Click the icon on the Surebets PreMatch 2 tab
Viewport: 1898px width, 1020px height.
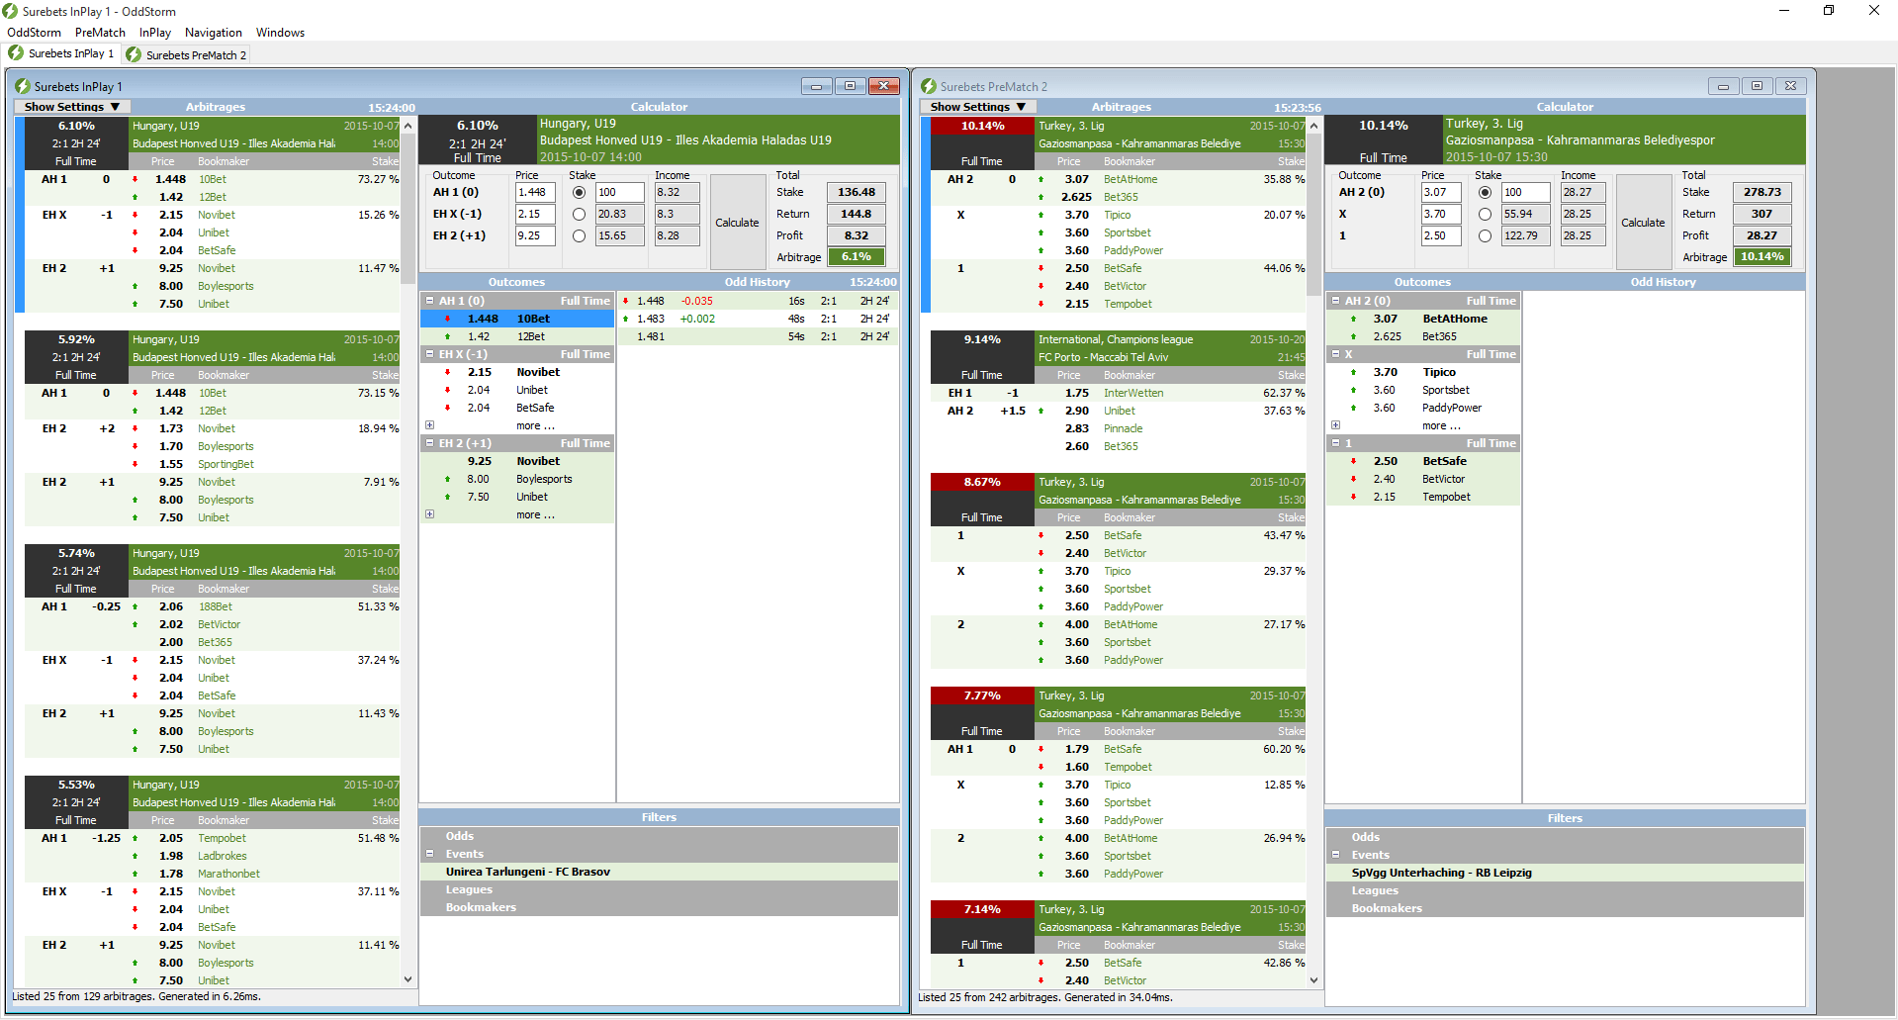tap(134, 54)
